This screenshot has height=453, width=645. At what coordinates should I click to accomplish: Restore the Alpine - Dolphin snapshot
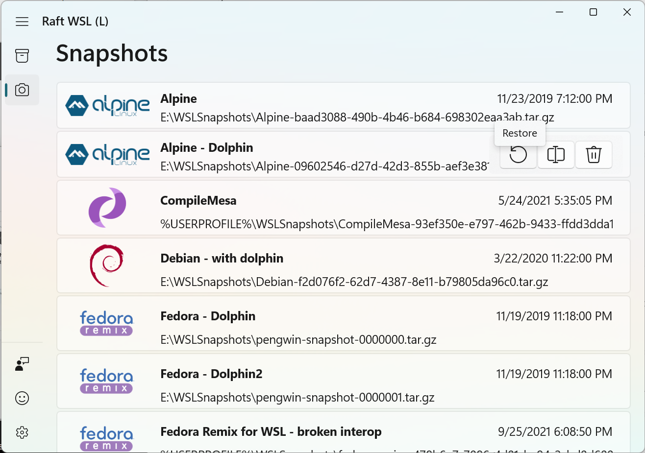click(518, 155)
